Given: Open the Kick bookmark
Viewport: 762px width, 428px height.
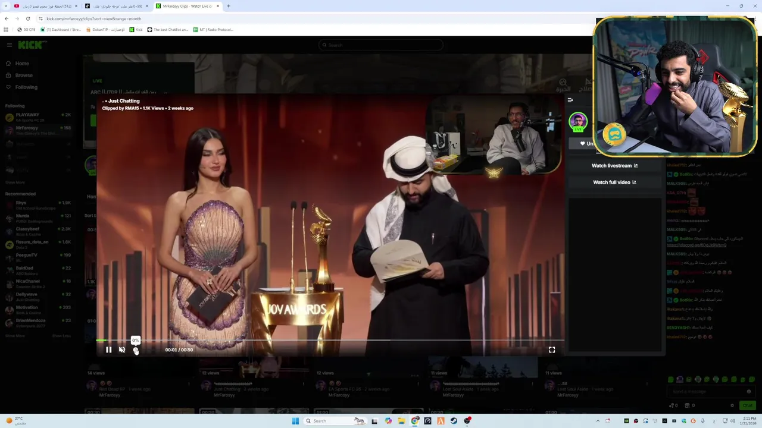Looking at the screenshot, I should pos(136,30).
